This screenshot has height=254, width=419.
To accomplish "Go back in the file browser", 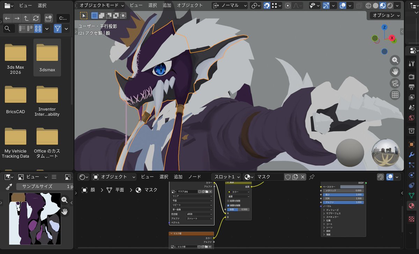I will tap(8, 18).
